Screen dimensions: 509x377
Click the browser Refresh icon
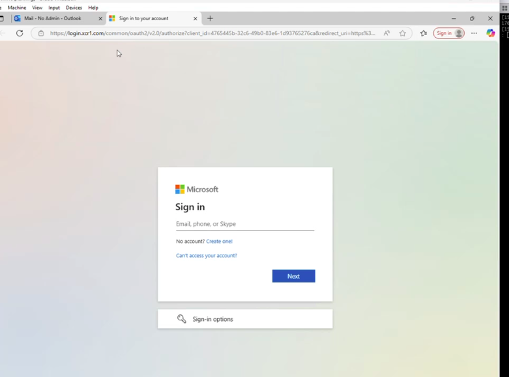tap(20, 33)
